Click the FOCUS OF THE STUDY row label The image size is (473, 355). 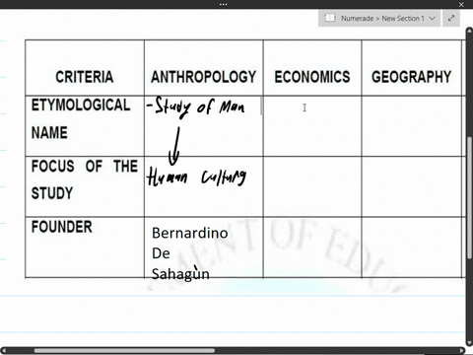pos(85,179)
